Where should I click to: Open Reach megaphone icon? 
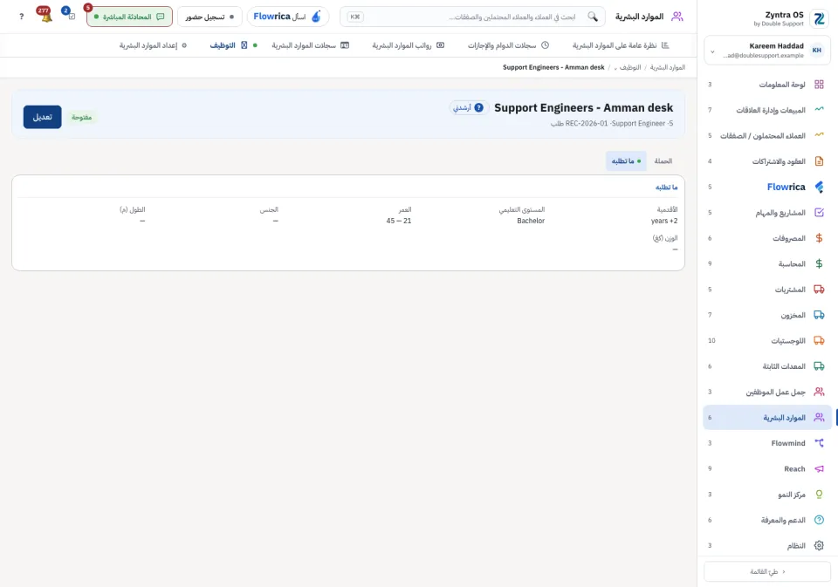[x=819, y=468]
